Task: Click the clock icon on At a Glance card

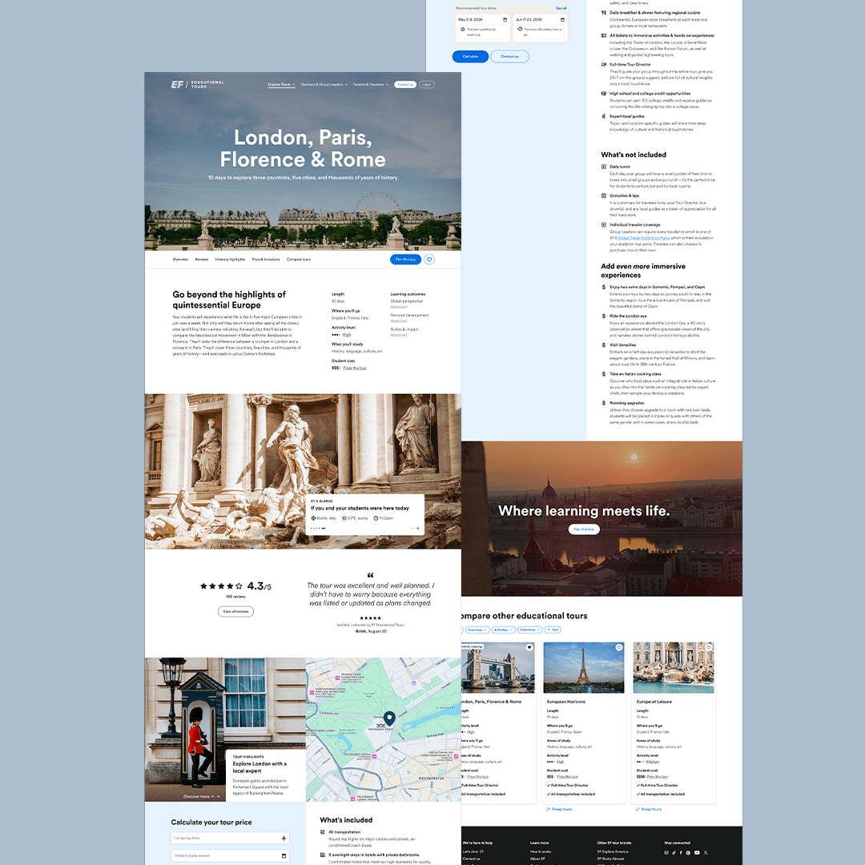Action: (376, 518)
